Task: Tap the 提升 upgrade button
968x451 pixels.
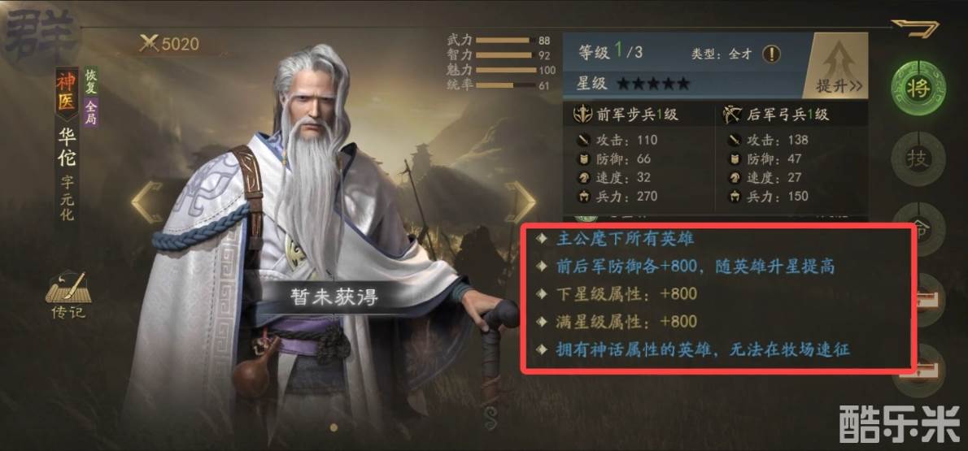Action: pyautogui.click(x=838, y=65)
